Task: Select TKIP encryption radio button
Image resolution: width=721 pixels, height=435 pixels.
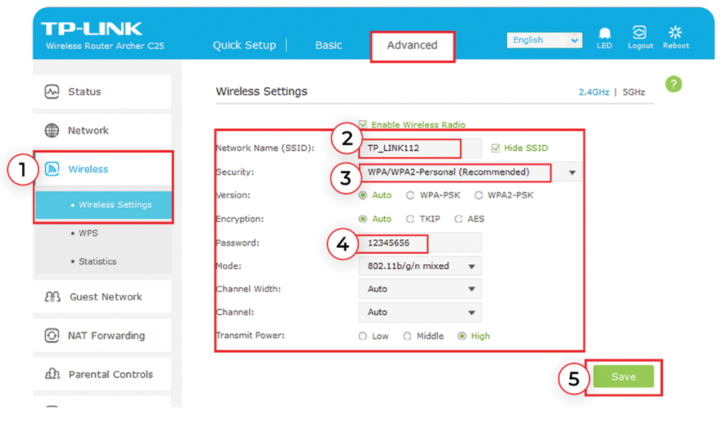Action: point(410,219)
